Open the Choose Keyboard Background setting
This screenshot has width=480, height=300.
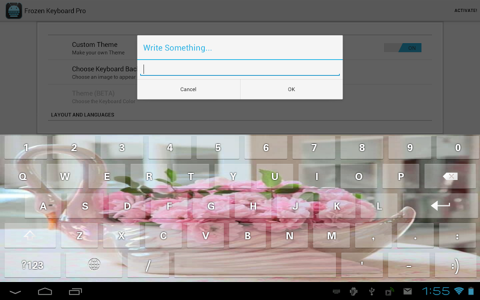[x=104, y=73]
